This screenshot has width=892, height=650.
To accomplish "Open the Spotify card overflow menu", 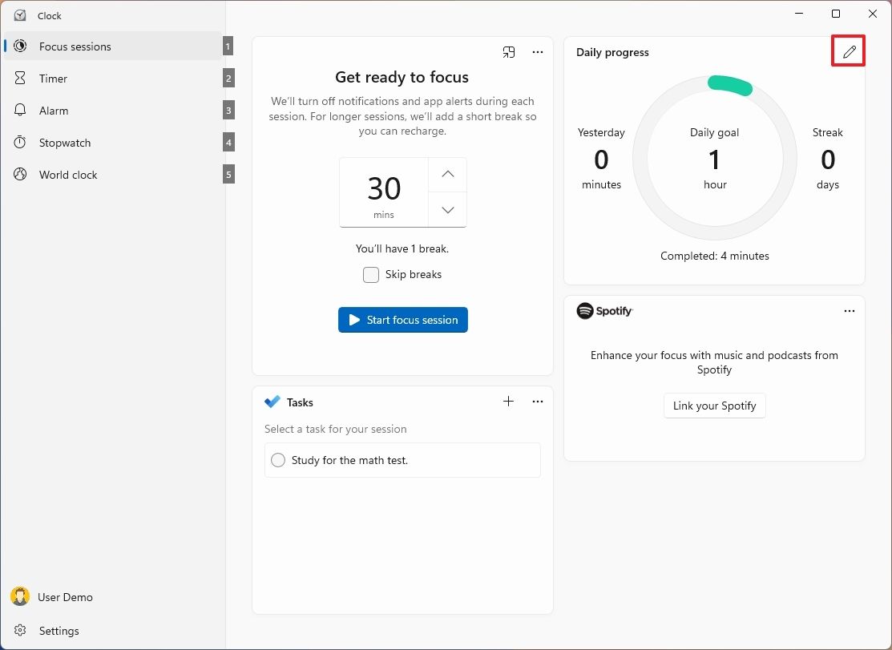I will [850, 311].
